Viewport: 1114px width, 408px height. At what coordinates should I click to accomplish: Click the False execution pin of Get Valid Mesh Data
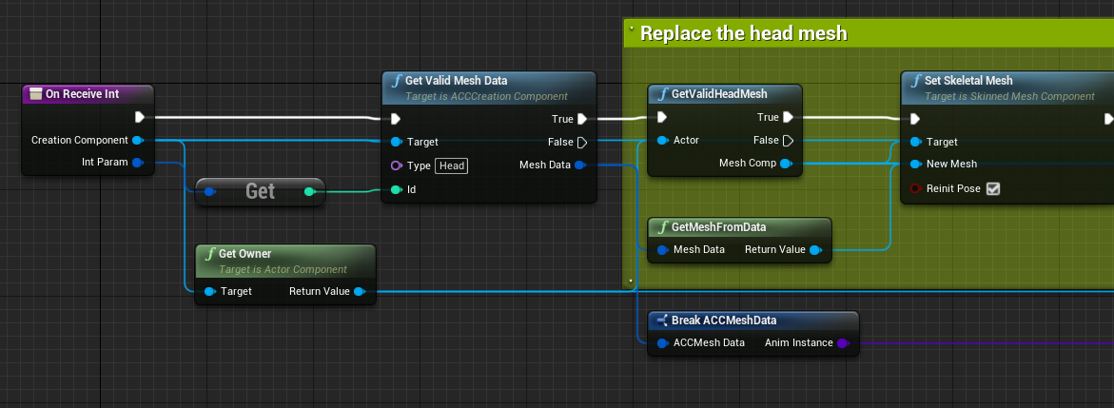tap(581, 142)
